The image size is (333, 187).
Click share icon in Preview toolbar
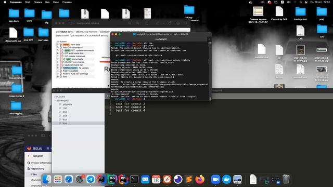pos(147,23)
